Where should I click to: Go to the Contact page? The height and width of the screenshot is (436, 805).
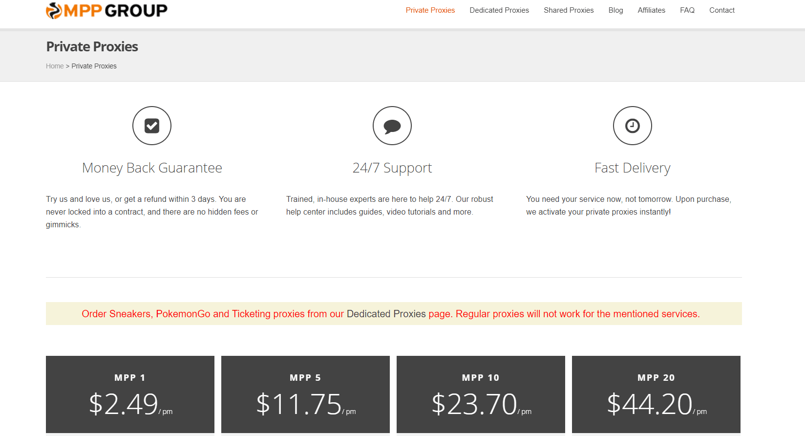pyautogui.click(x=722, y=10)
